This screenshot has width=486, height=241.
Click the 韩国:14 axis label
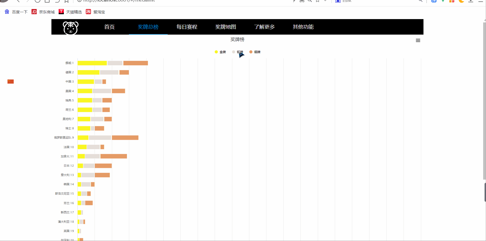click(x=69, y=184)
